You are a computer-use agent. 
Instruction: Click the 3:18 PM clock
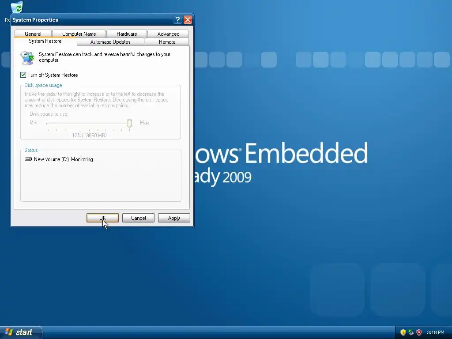(x=435, y=332)
